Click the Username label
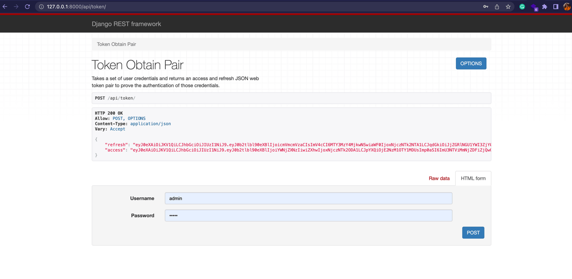 tap(142, 199)
